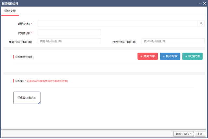Add a 商务专家 with the red button

pyautogui.click(x=147, y=56)
